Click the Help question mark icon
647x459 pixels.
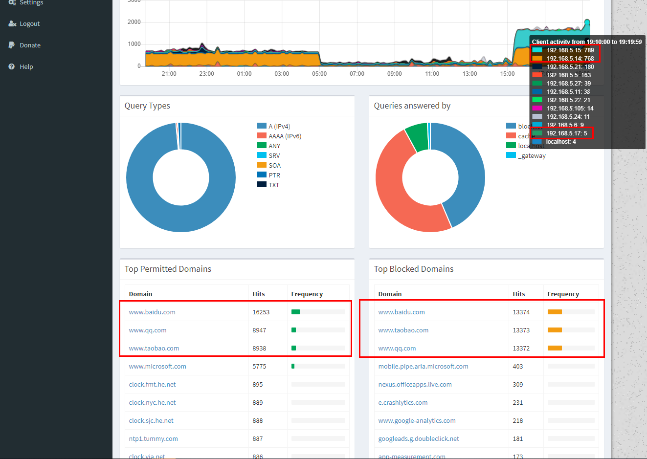[x=12, y=66]
